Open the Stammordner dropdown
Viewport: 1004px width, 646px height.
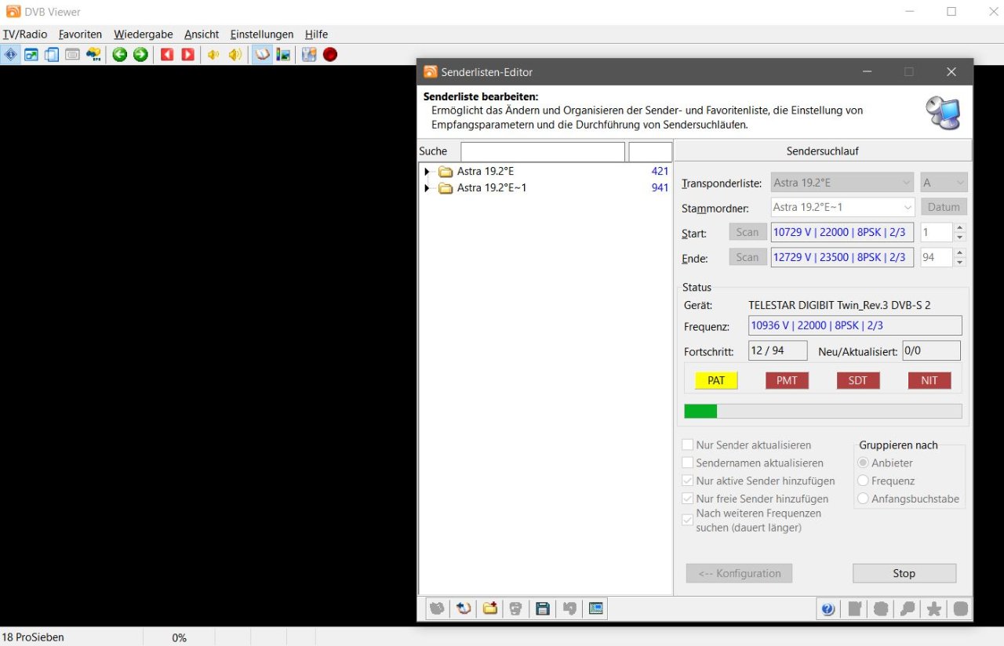point(842,207)
